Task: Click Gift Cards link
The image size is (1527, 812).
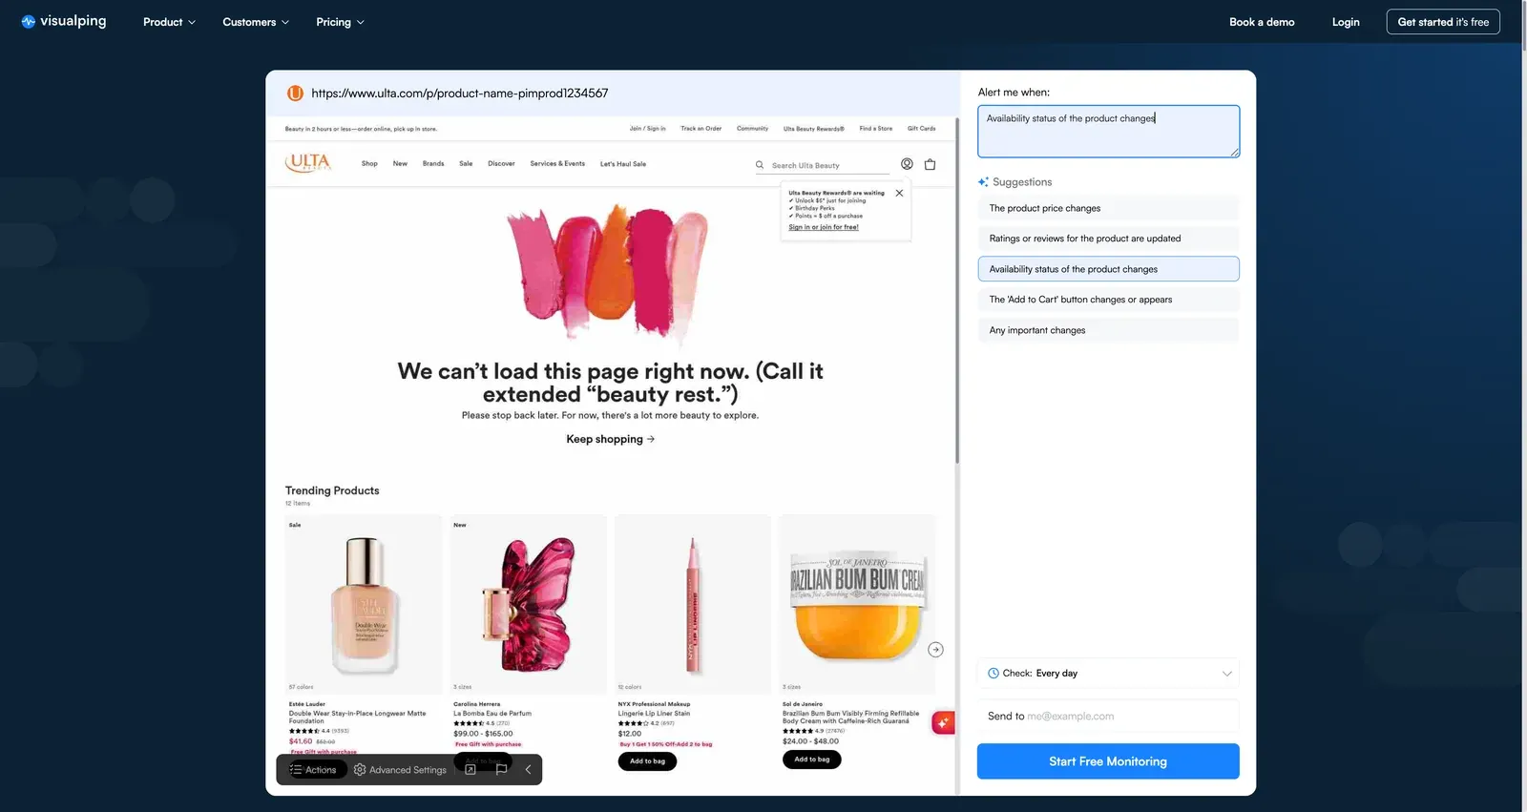Action: [x=921, y=129]
